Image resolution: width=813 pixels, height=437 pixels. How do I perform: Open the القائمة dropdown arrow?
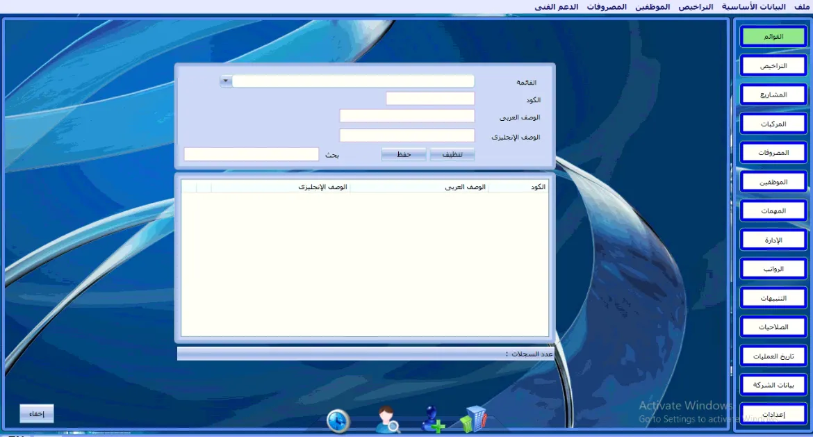pos(226,81)
